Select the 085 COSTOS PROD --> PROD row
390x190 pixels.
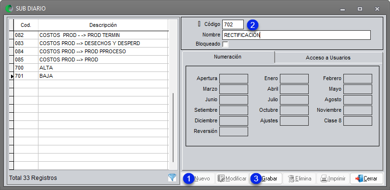pyautogui.click(x=91, y=60)
